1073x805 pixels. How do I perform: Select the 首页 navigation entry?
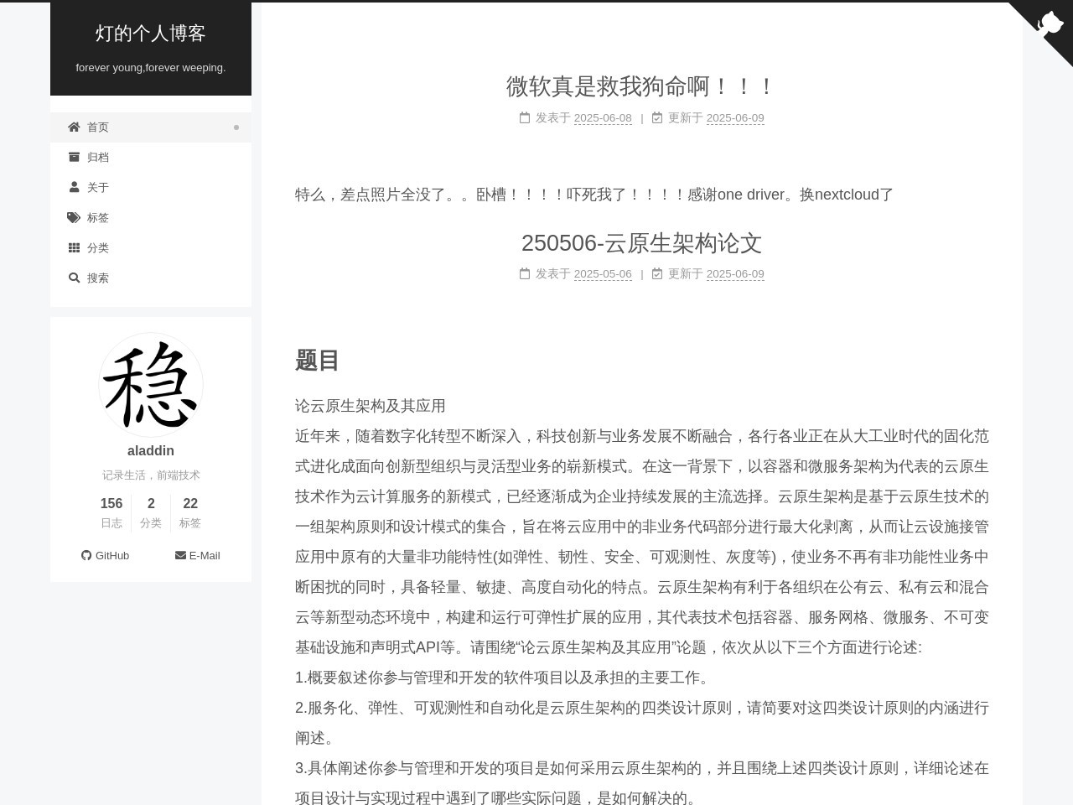(98, 127)
